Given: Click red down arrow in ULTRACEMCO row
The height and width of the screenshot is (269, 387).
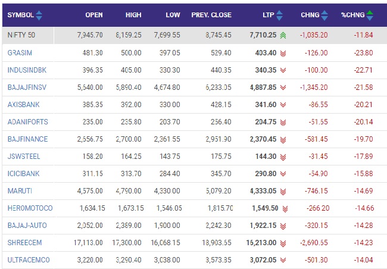Looking at the screenshot, I should (283, 260).
